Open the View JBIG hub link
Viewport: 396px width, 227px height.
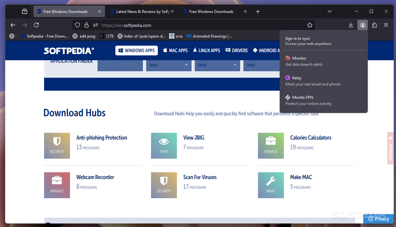click(x=194, y=138)
